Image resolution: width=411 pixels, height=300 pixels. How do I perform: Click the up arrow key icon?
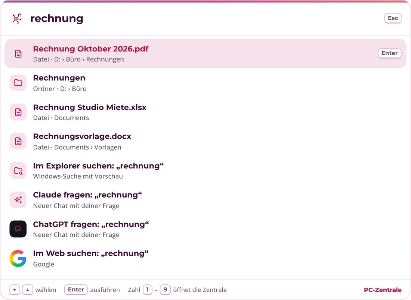pyautogui.click(x=15, y=290)
